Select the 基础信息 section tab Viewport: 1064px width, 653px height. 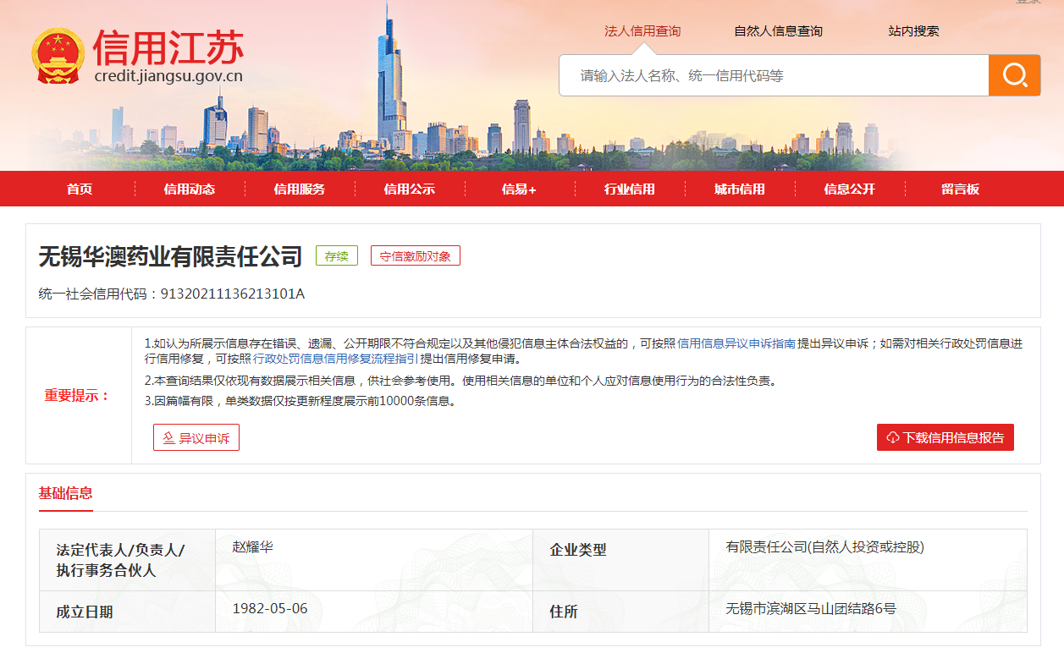66,493
